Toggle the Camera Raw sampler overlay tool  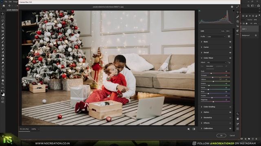(x=237, y=124)
